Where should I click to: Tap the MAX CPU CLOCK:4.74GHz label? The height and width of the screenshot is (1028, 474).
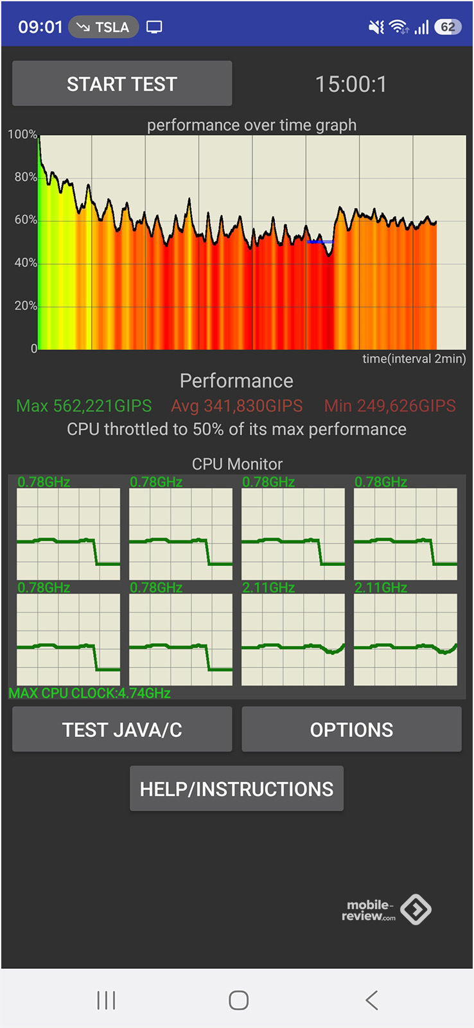(x=89, y=693)
